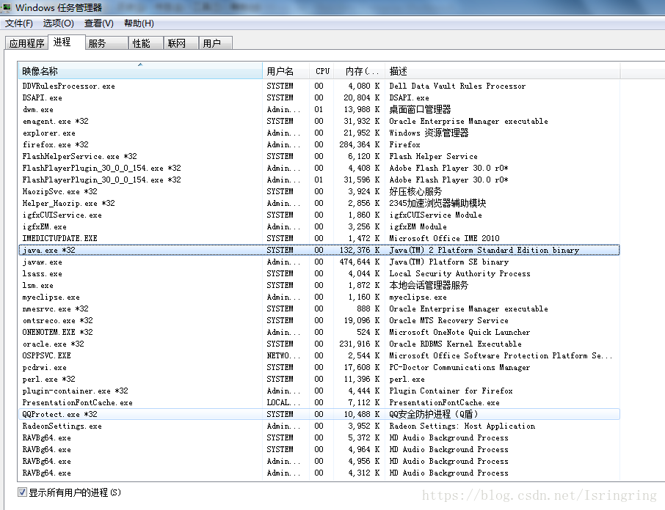Switch to the 联网 tab
The height and width of the screenshot is (510, 665).
pos(181,43)
